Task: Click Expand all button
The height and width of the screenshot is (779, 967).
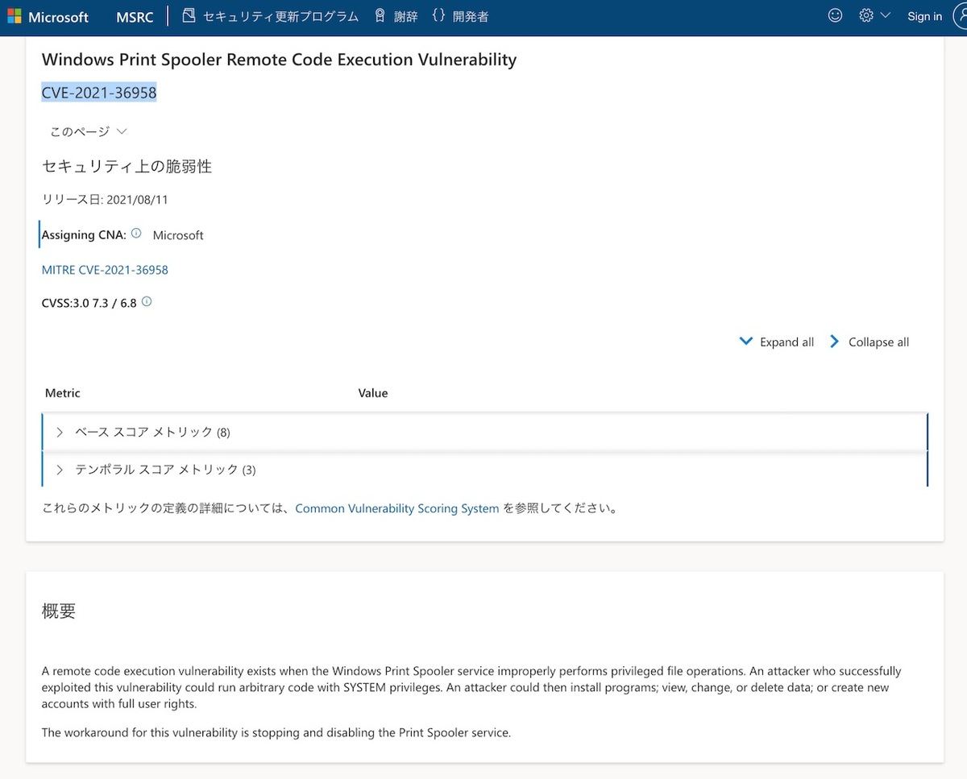Action: tap(777, 342)
